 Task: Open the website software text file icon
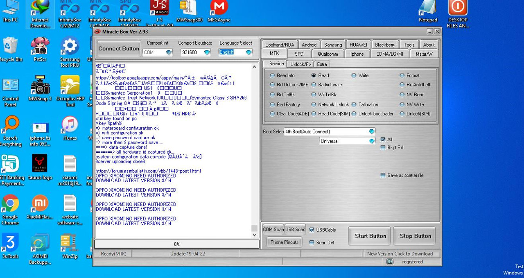pyautogui.click(x=70, y=210)
